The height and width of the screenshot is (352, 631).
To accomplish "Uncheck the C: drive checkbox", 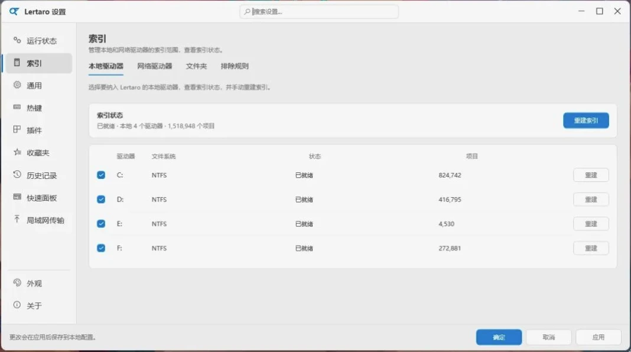I will [x=101, y=175].
